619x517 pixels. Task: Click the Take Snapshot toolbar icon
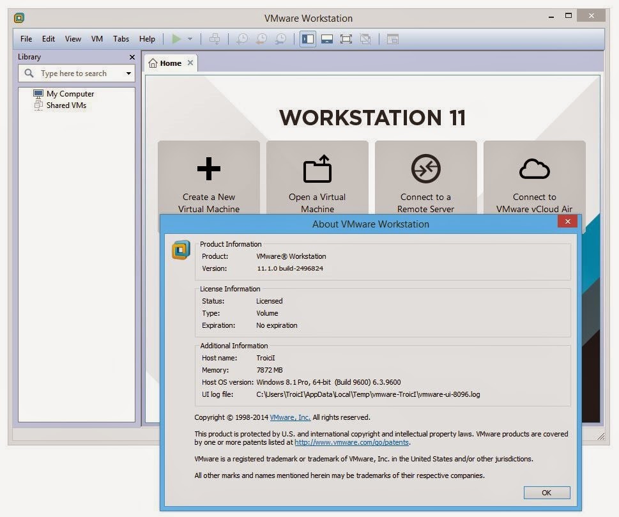tap(242, 39)
